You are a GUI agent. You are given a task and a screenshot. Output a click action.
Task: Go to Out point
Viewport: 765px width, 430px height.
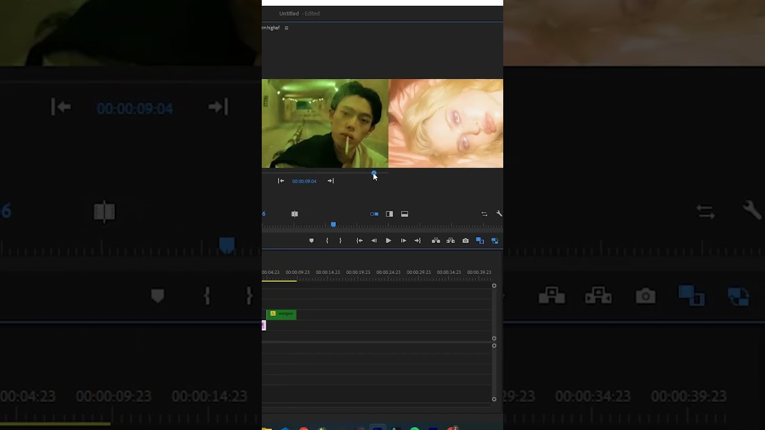[418, 241]
